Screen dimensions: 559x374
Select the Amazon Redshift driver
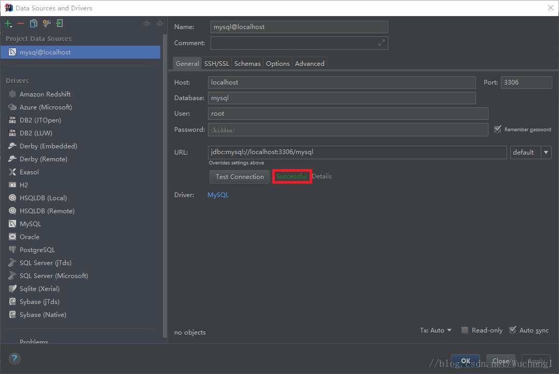(45, 94)
